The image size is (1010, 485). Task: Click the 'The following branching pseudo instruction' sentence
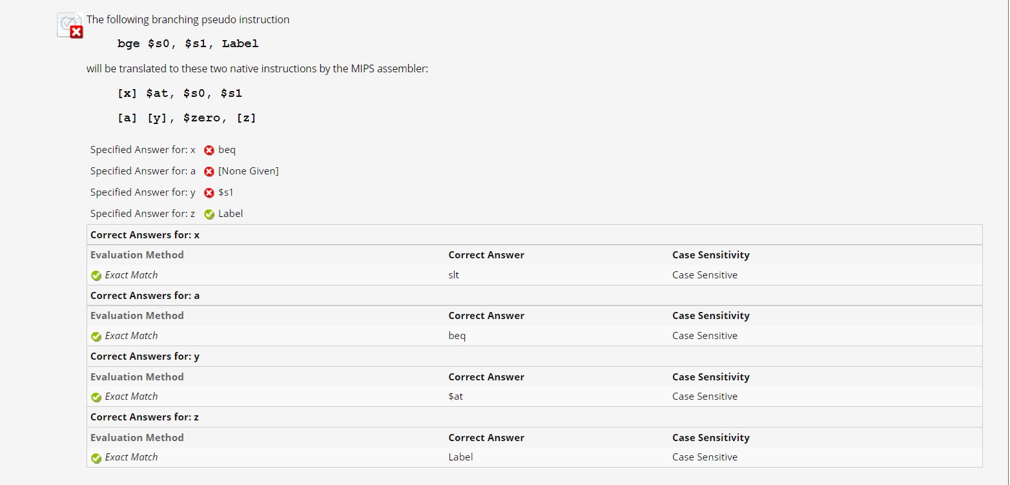(188, 19)
